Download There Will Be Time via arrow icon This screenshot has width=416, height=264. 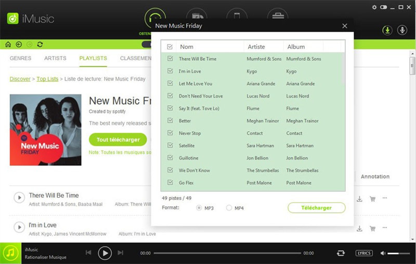click(x=359, y=199)
